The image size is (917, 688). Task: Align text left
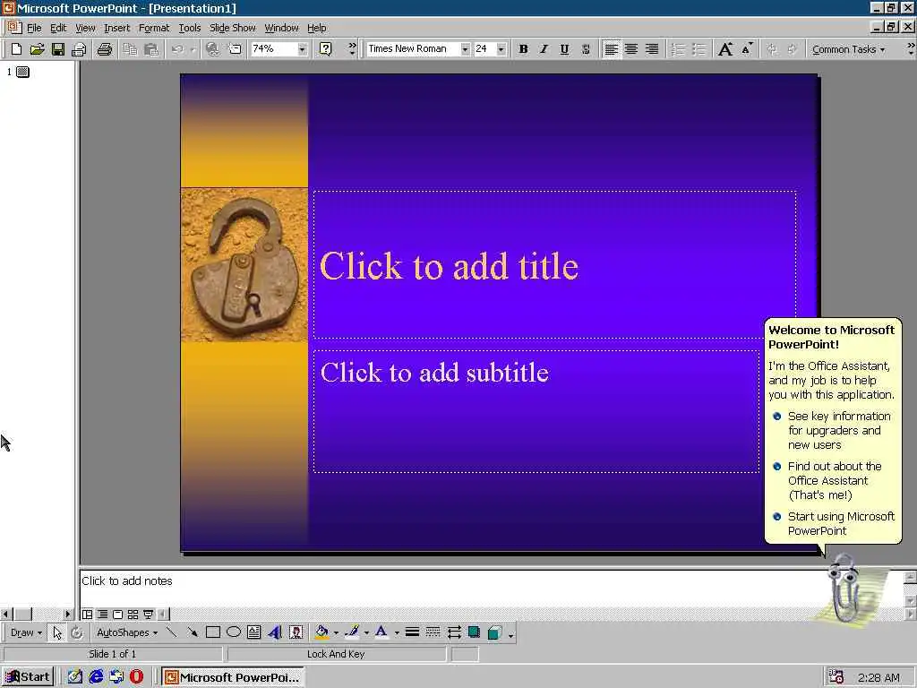[x=611, y=49]
